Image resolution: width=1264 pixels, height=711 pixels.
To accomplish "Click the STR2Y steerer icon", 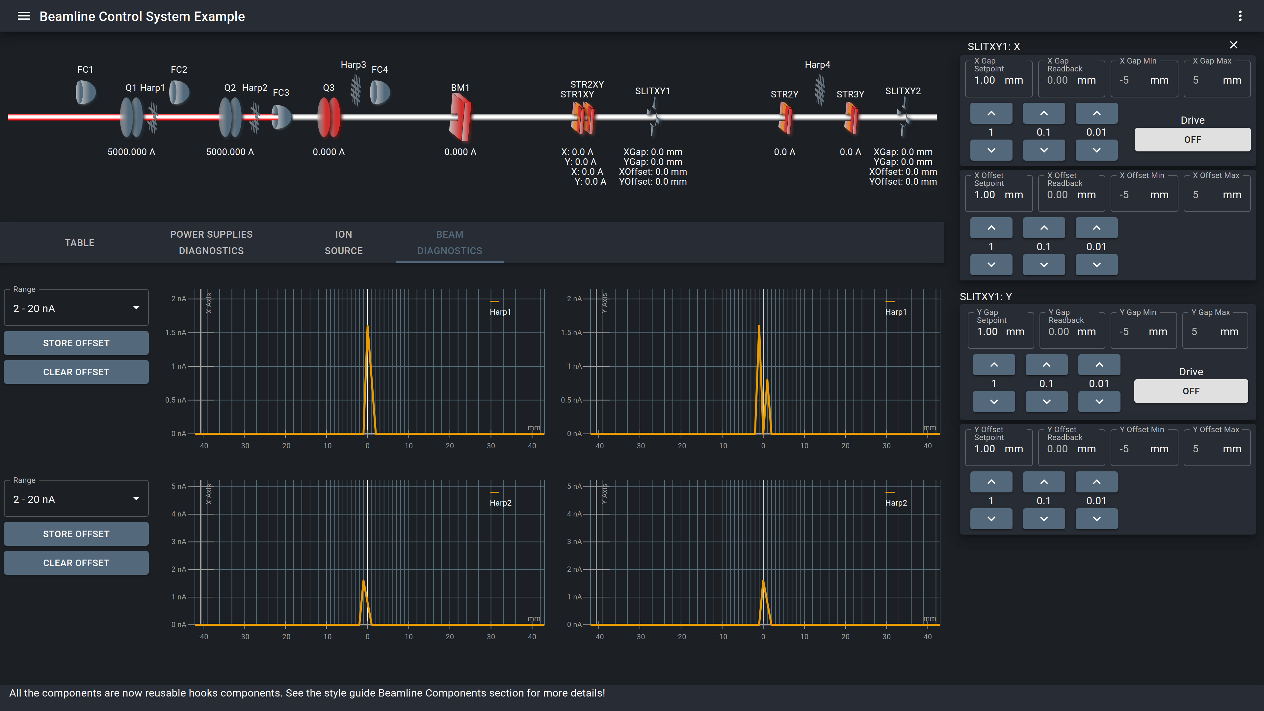I will pyautogui.click(x=785, y=119).
